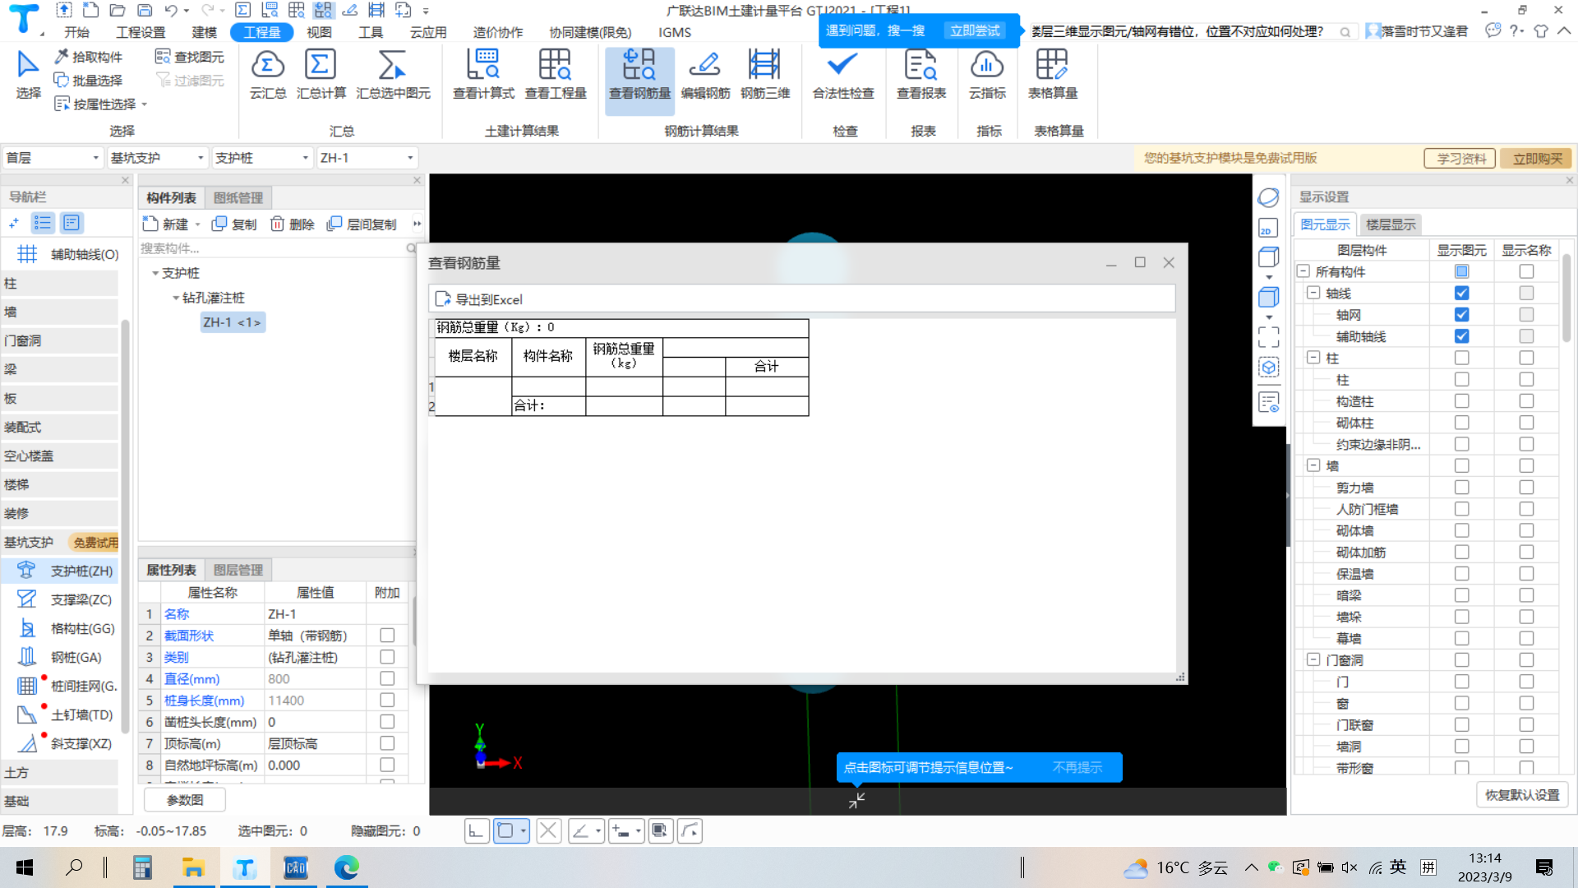This screenshot has width=1578, height=888.
Task: Select 格构柱(GG) in the navigation bar
Action: click(66, 628)
